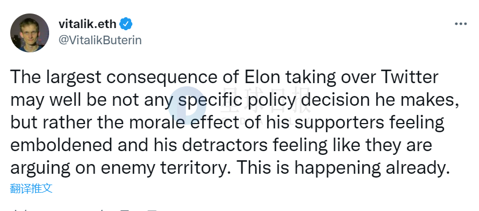Click the phrase "enemy territory"

point(166,168)
